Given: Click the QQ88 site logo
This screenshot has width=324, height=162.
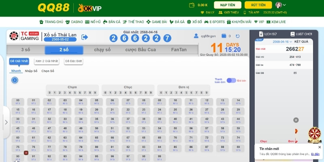Looking at the screenshot, I should click(53, 8).
